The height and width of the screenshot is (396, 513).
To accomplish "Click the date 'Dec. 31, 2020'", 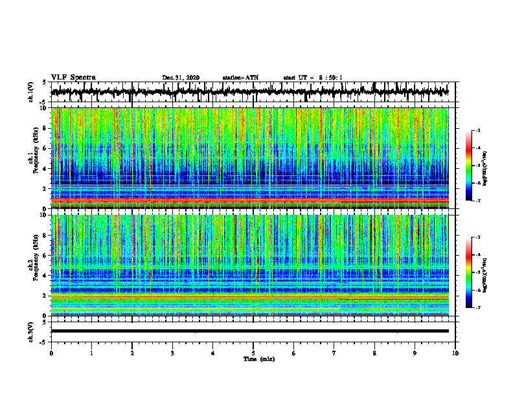I will point(181,78).
